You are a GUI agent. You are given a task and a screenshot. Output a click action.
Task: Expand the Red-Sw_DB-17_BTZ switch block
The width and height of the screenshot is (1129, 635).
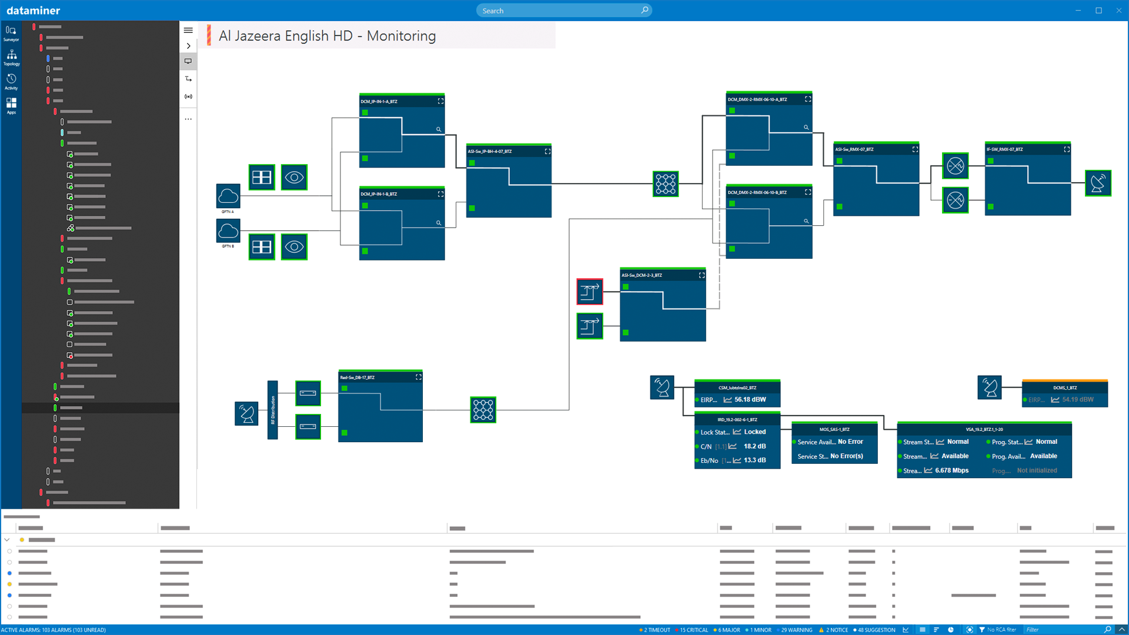pos(418,377)
